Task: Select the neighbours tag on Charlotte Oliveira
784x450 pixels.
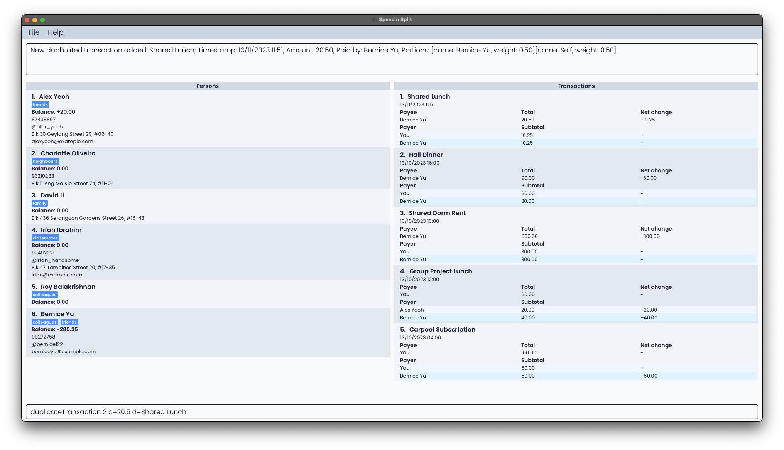Action: [x=45, y=161]
